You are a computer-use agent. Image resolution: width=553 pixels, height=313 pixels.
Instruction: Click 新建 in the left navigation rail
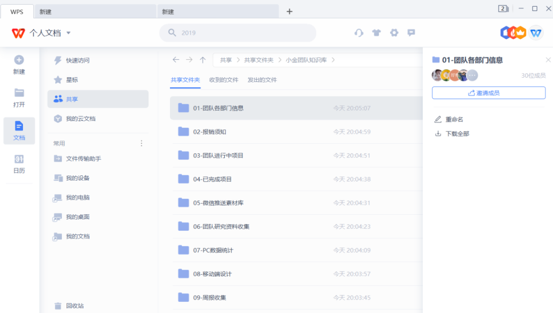(x=19, y=64)
